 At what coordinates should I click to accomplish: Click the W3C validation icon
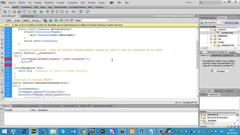pyautogui.click(x=61, y=20)
